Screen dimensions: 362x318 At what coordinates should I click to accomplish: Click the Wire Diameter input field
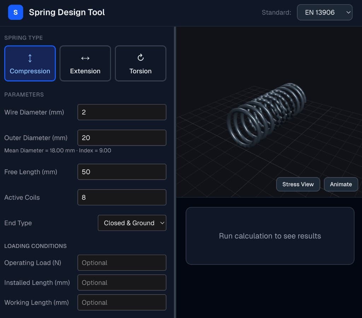point(122,112)
